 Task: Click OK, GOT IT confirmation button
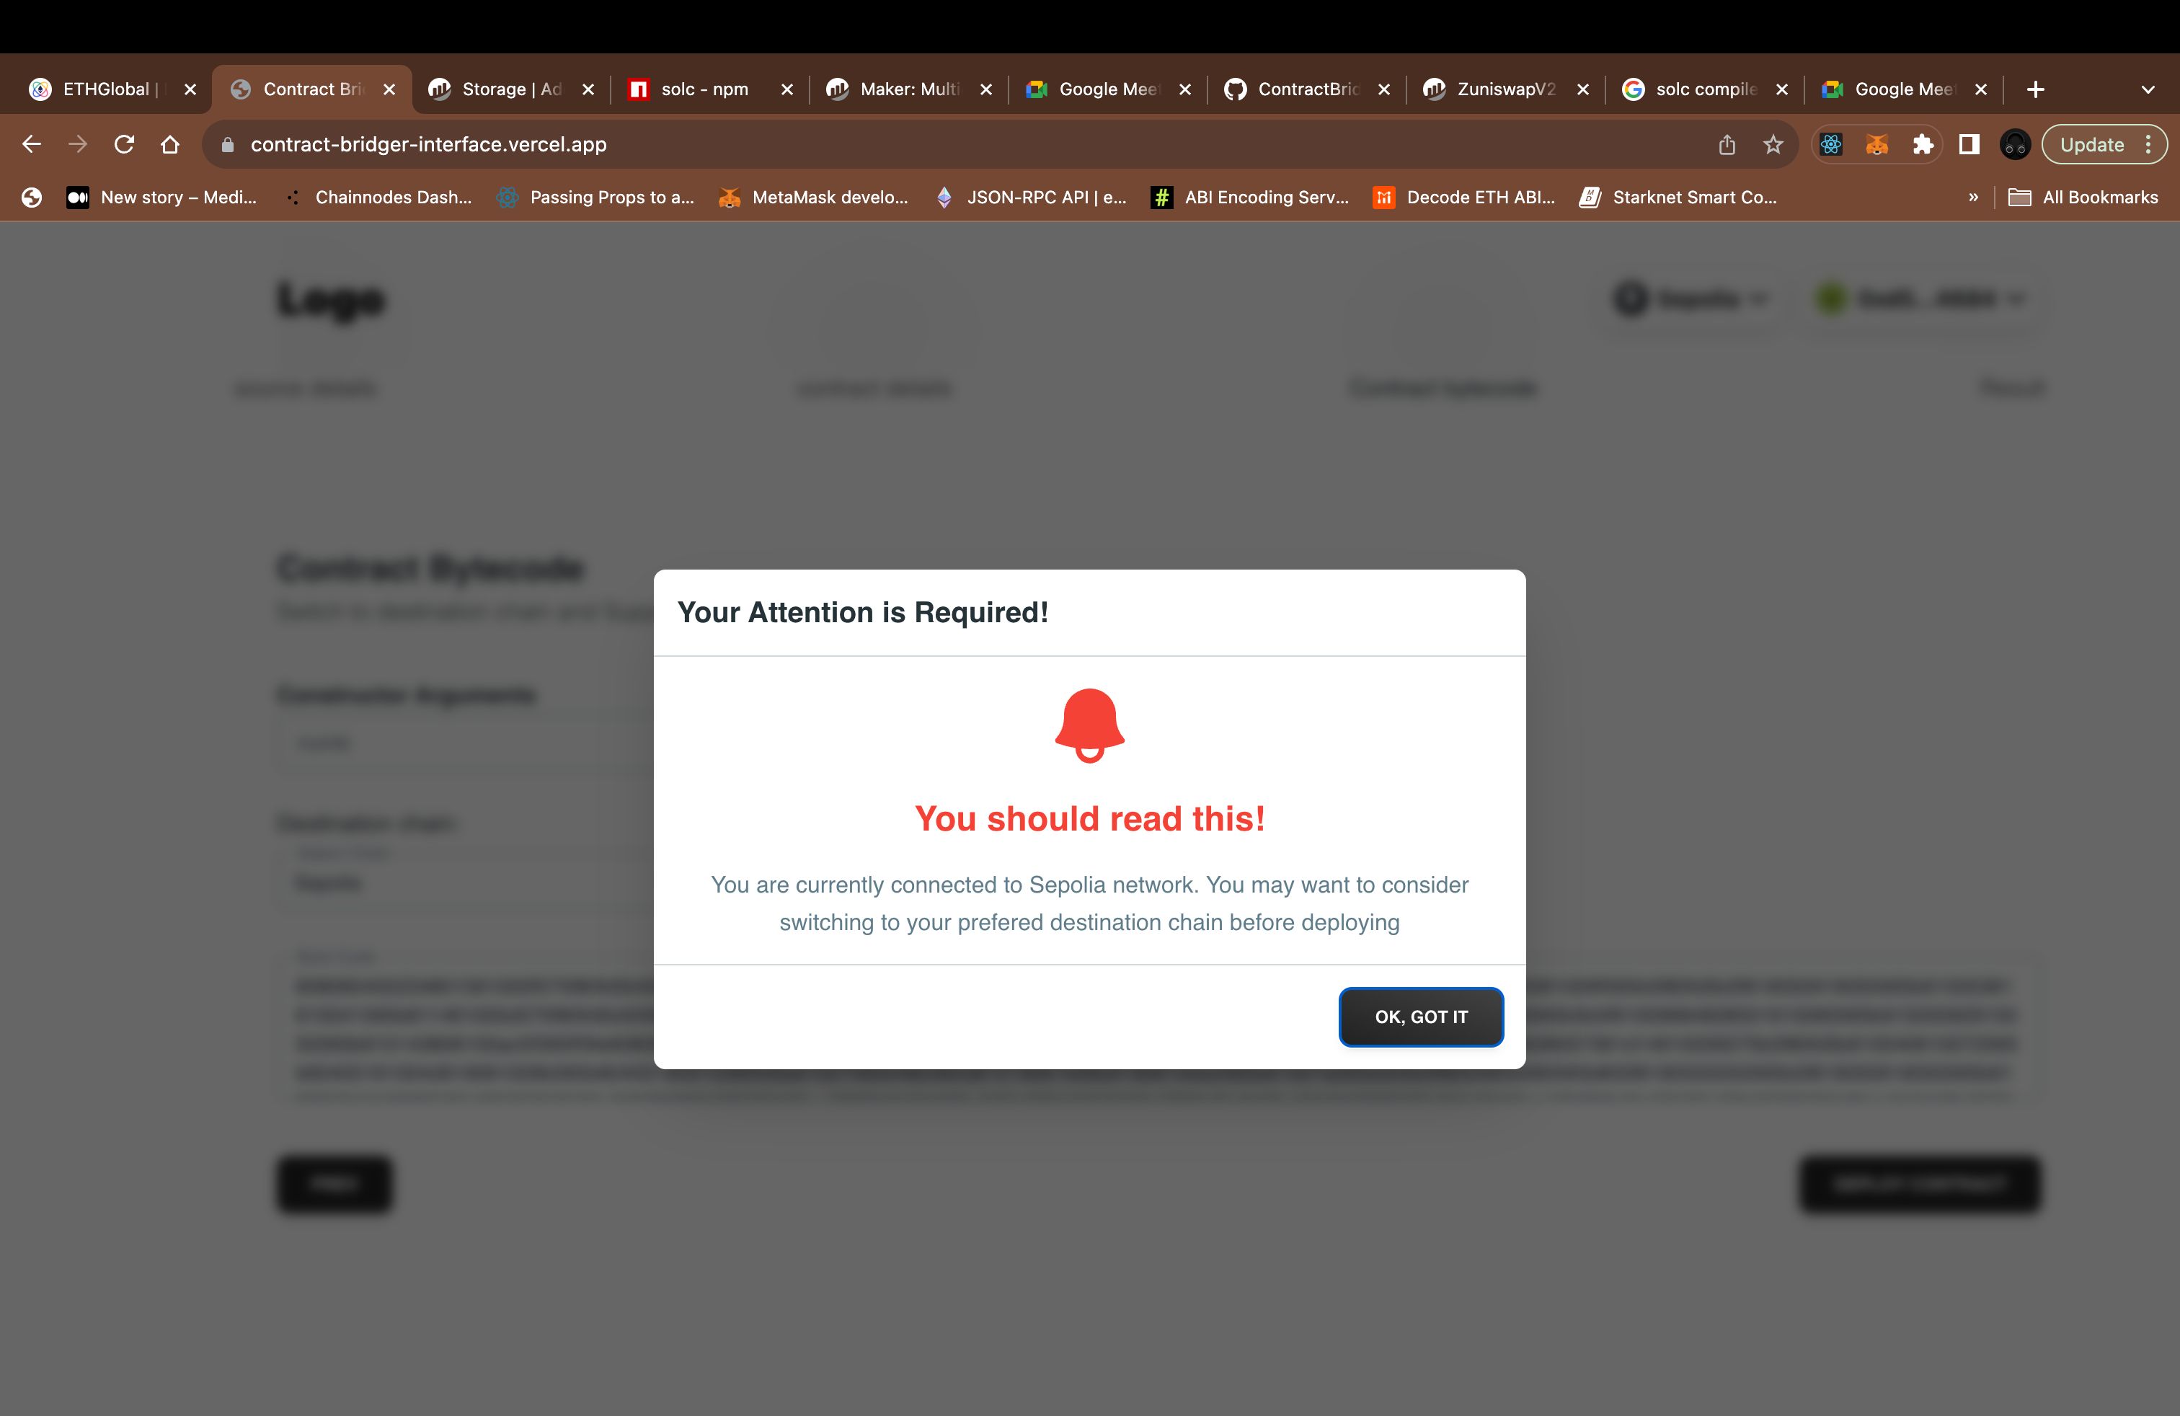(x=1420, y=1016)
